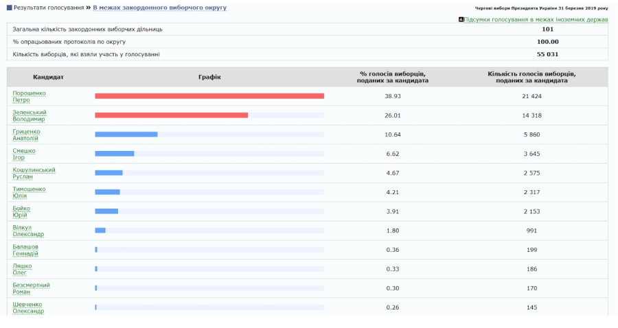618x328 pixels.
Task: Select Тимошенко Юлія in candidate list
Action: (x=29, y=192)
